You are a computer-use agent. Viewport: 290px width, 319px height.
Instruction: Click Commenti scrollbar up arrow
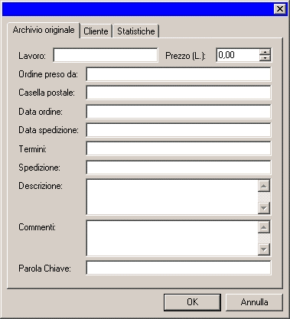tap(264, 227)
